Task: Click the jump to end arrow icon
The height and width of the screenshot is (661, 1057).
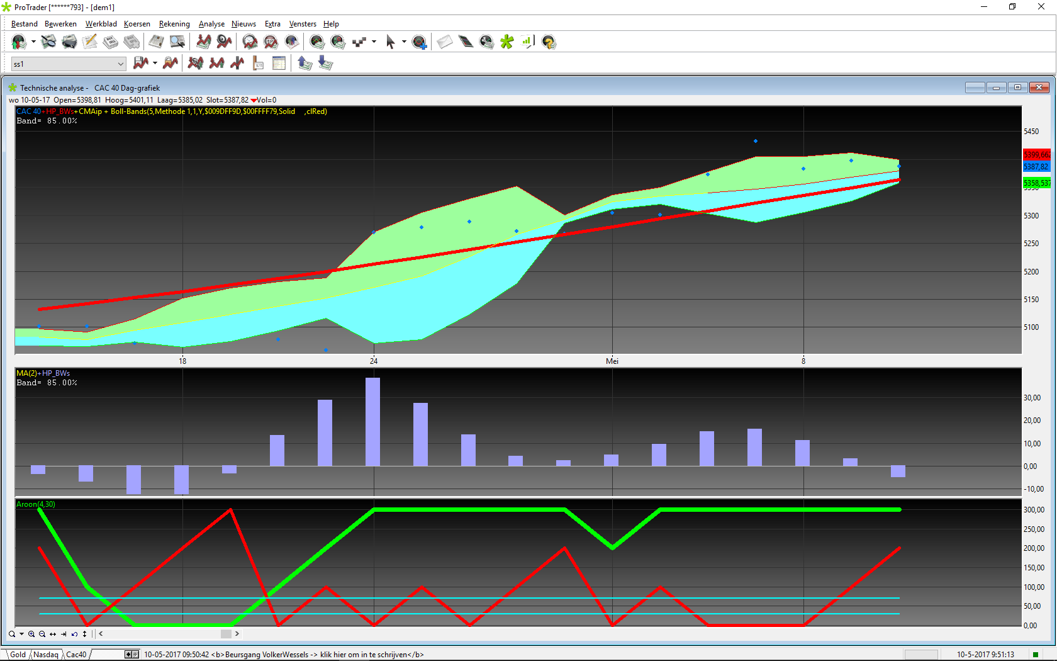Action: coord(64,634)
